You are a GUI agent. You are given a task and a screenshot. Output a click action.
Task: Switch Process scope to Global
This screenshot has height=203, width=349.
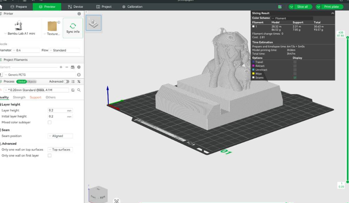21,81
